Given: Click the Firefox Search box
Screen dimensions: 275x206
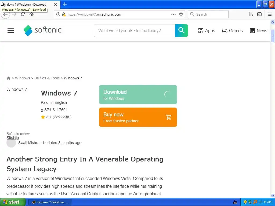Looking at the screenshot, I should tap(208, 14).
